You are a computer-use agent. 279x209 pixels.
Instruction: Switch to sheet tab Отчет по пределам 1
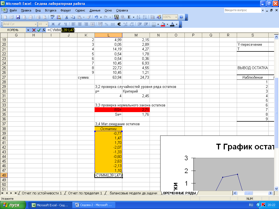(x=85, y=193)
